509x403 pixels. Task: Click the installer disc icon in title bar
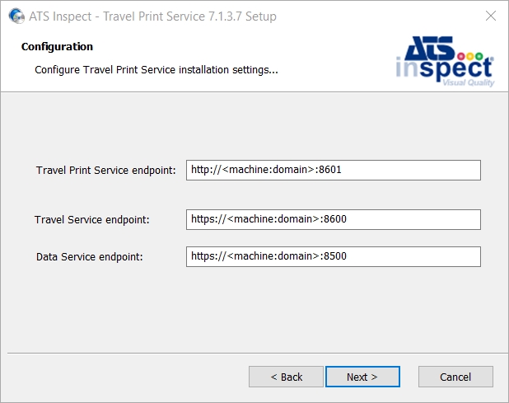point(16,16)
